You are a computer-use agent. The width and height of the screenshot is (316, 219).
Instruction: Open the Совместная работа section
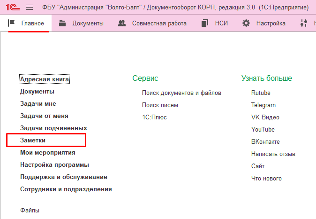(159, 23)
